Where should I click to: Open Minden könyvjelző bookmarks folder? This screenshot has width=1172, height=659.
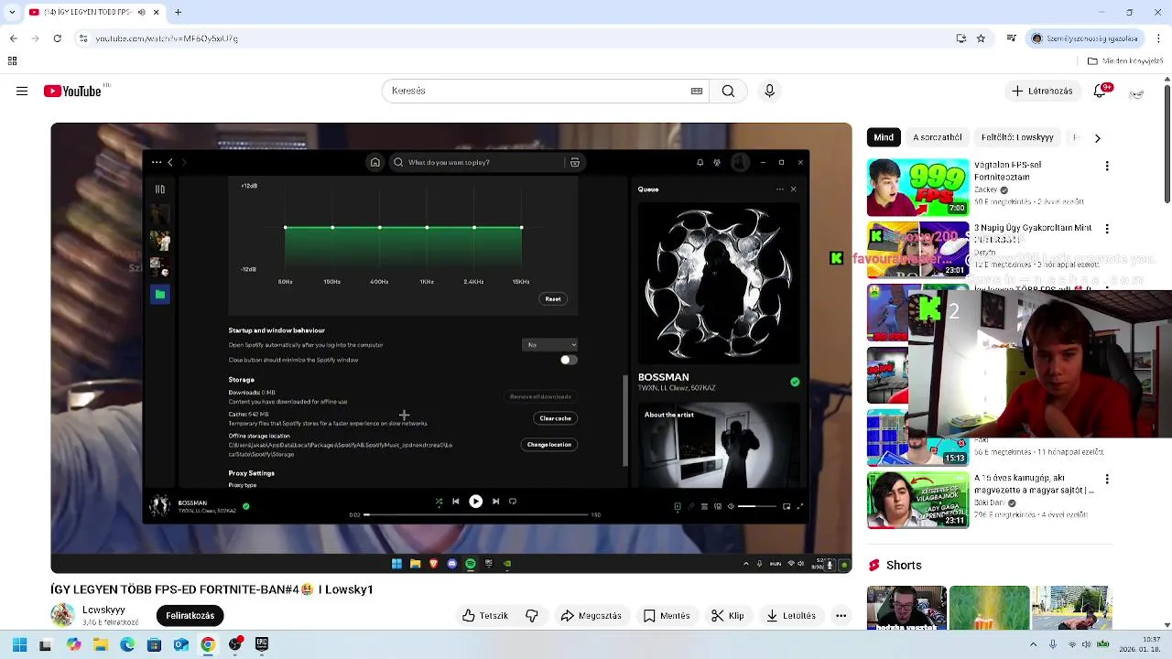click(x=1125, y=61)
